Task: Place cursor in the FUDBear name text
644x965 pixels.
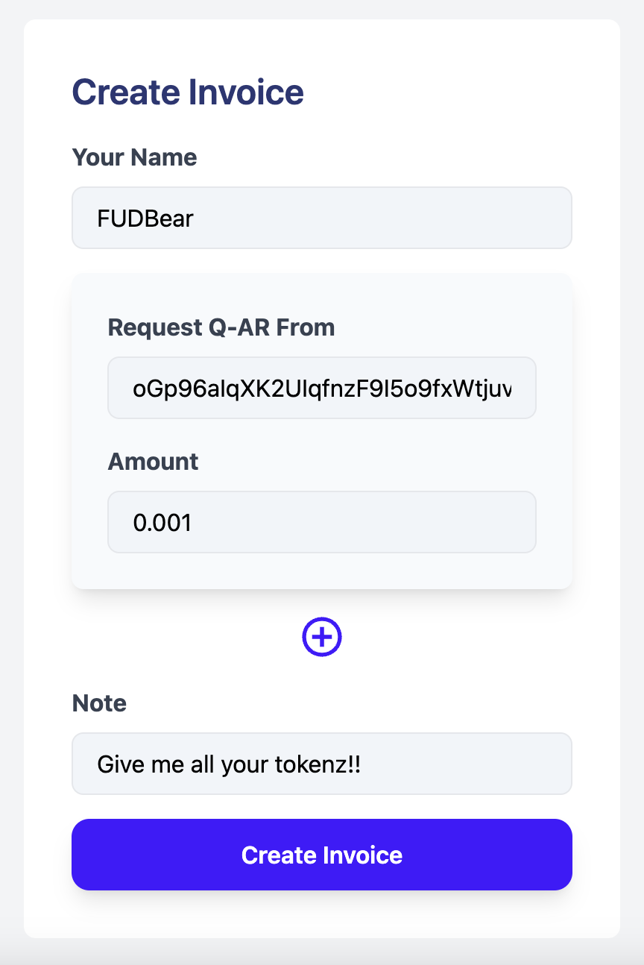Action: point(145,219)
